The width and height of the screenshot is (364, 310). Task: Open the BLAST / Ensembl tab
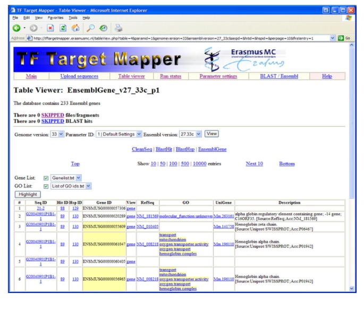click(x=279, y=76)
